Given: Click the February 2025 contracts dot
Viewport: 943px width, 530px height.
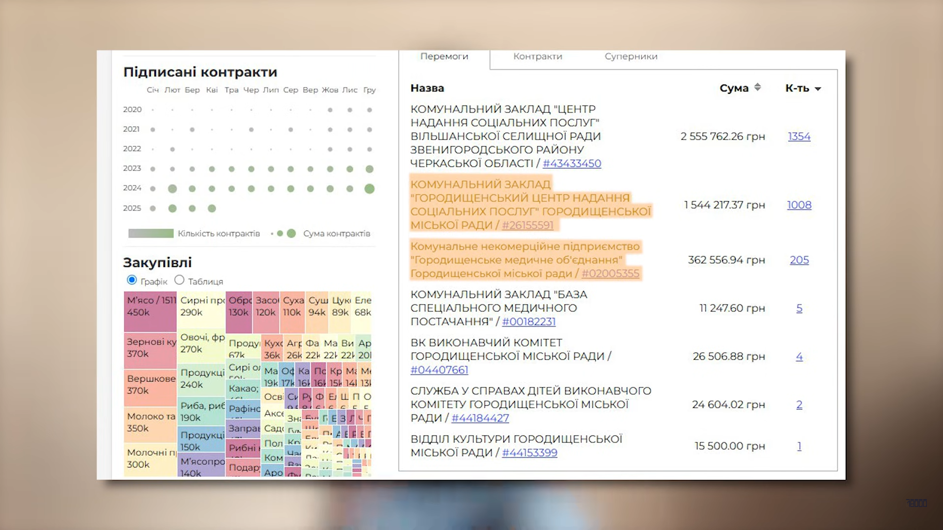Looking at the screenshot, I should click(172, 209).
